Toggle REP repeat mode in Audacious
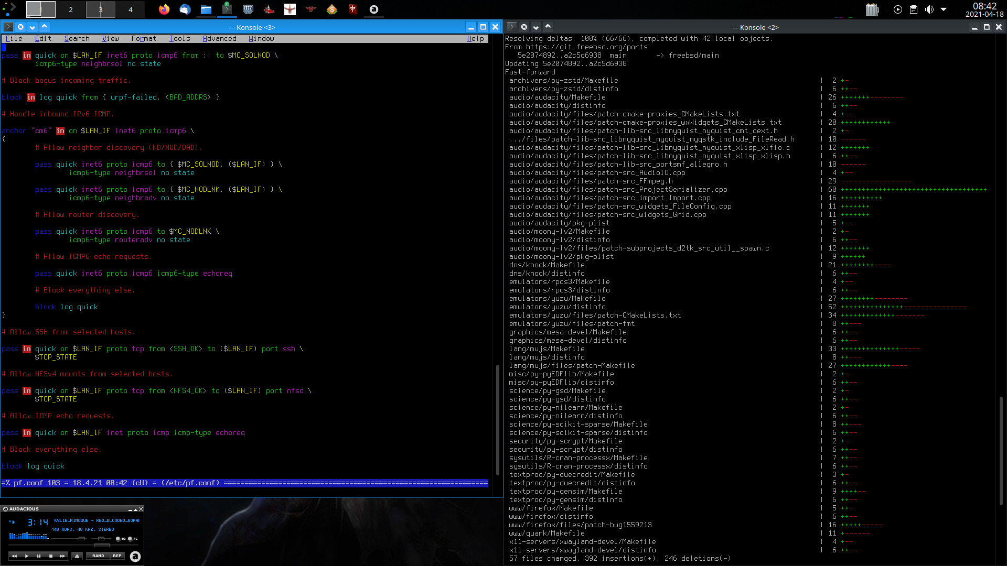The height and width of the screenshot is (566, 1007). 117,556
